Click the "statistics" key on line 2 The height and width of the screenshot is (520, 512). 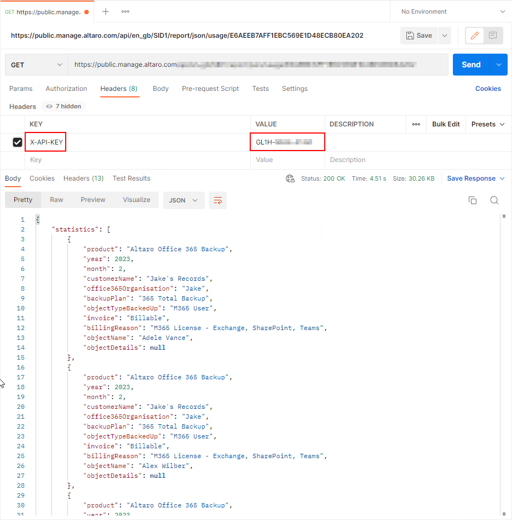75,229
